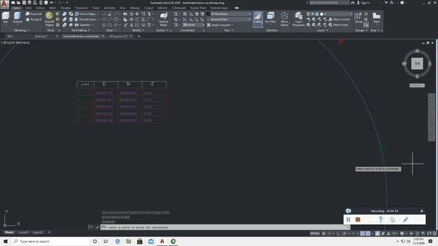
Task: Click the Autodesk App Store cart icon
Action: (386, 3)
